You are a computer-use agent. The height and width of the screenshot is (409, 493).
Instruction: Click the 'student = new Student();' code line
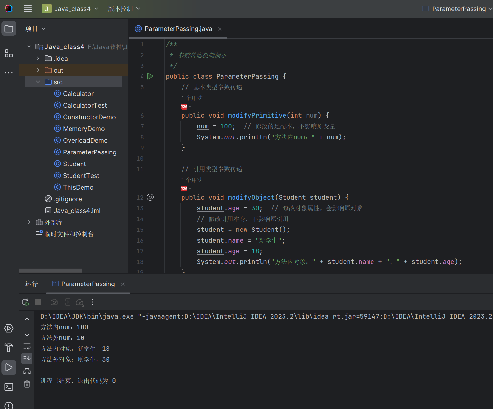pyautogui.click(x=243, y=230)
